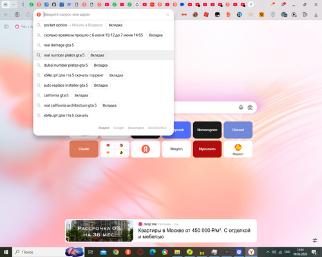Open the cookie extension icon
The image size is (322, 257).
[195, 15]
